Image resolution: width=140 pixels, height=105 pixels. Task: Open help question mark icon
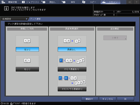136,2
